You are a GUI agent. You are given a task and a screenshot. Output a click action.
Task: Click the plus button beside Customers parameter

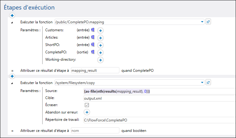pos(100,30)
